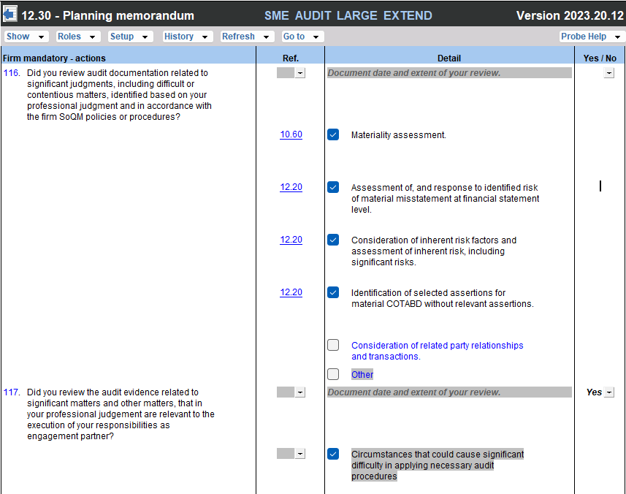Expand the Ref dropdown for question 116
The height and width of the screenshot is (494, 626).
(x=300, y=73)
